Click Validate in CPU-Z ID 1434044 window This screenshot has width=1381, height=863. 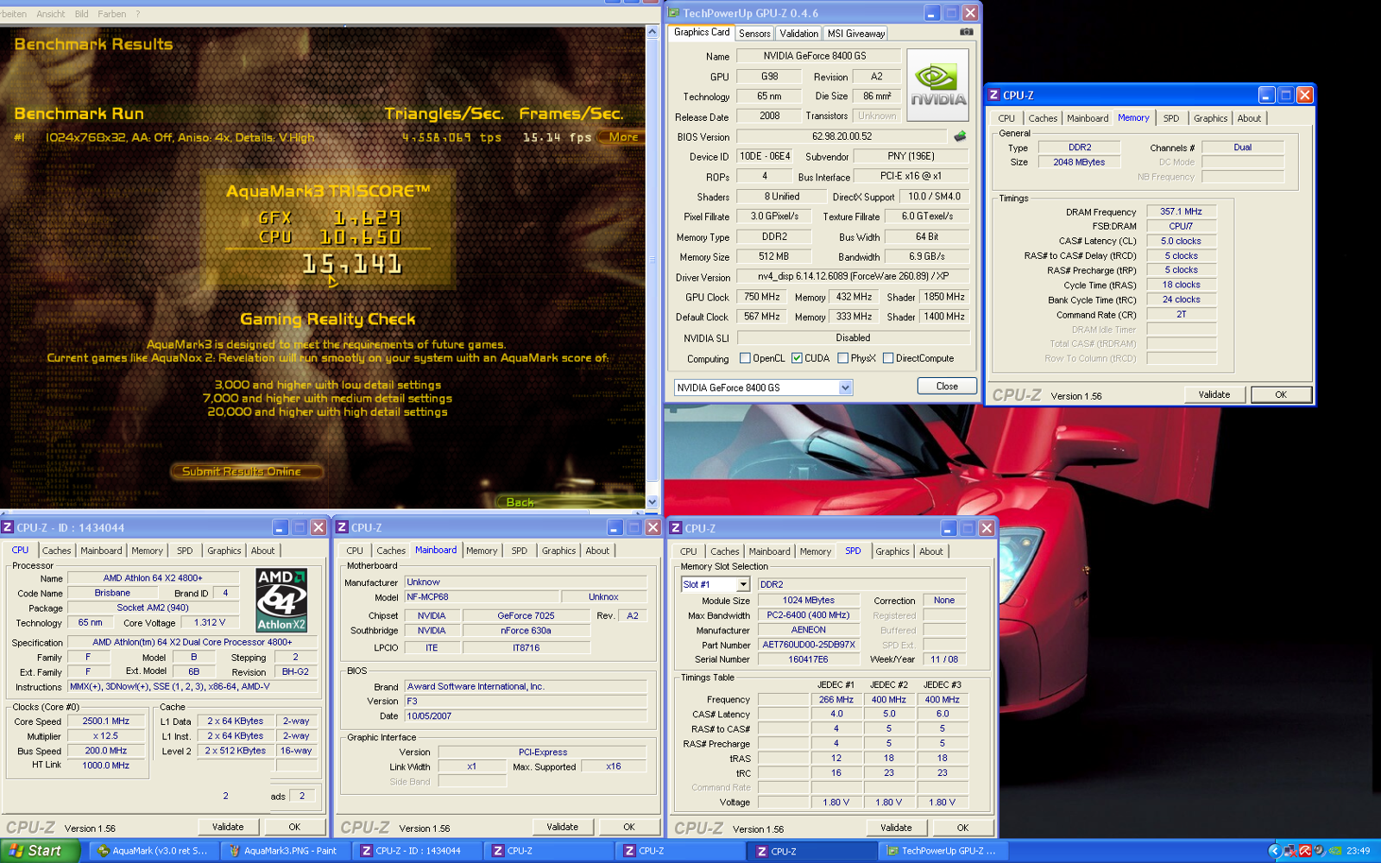[x=228, y=827]
